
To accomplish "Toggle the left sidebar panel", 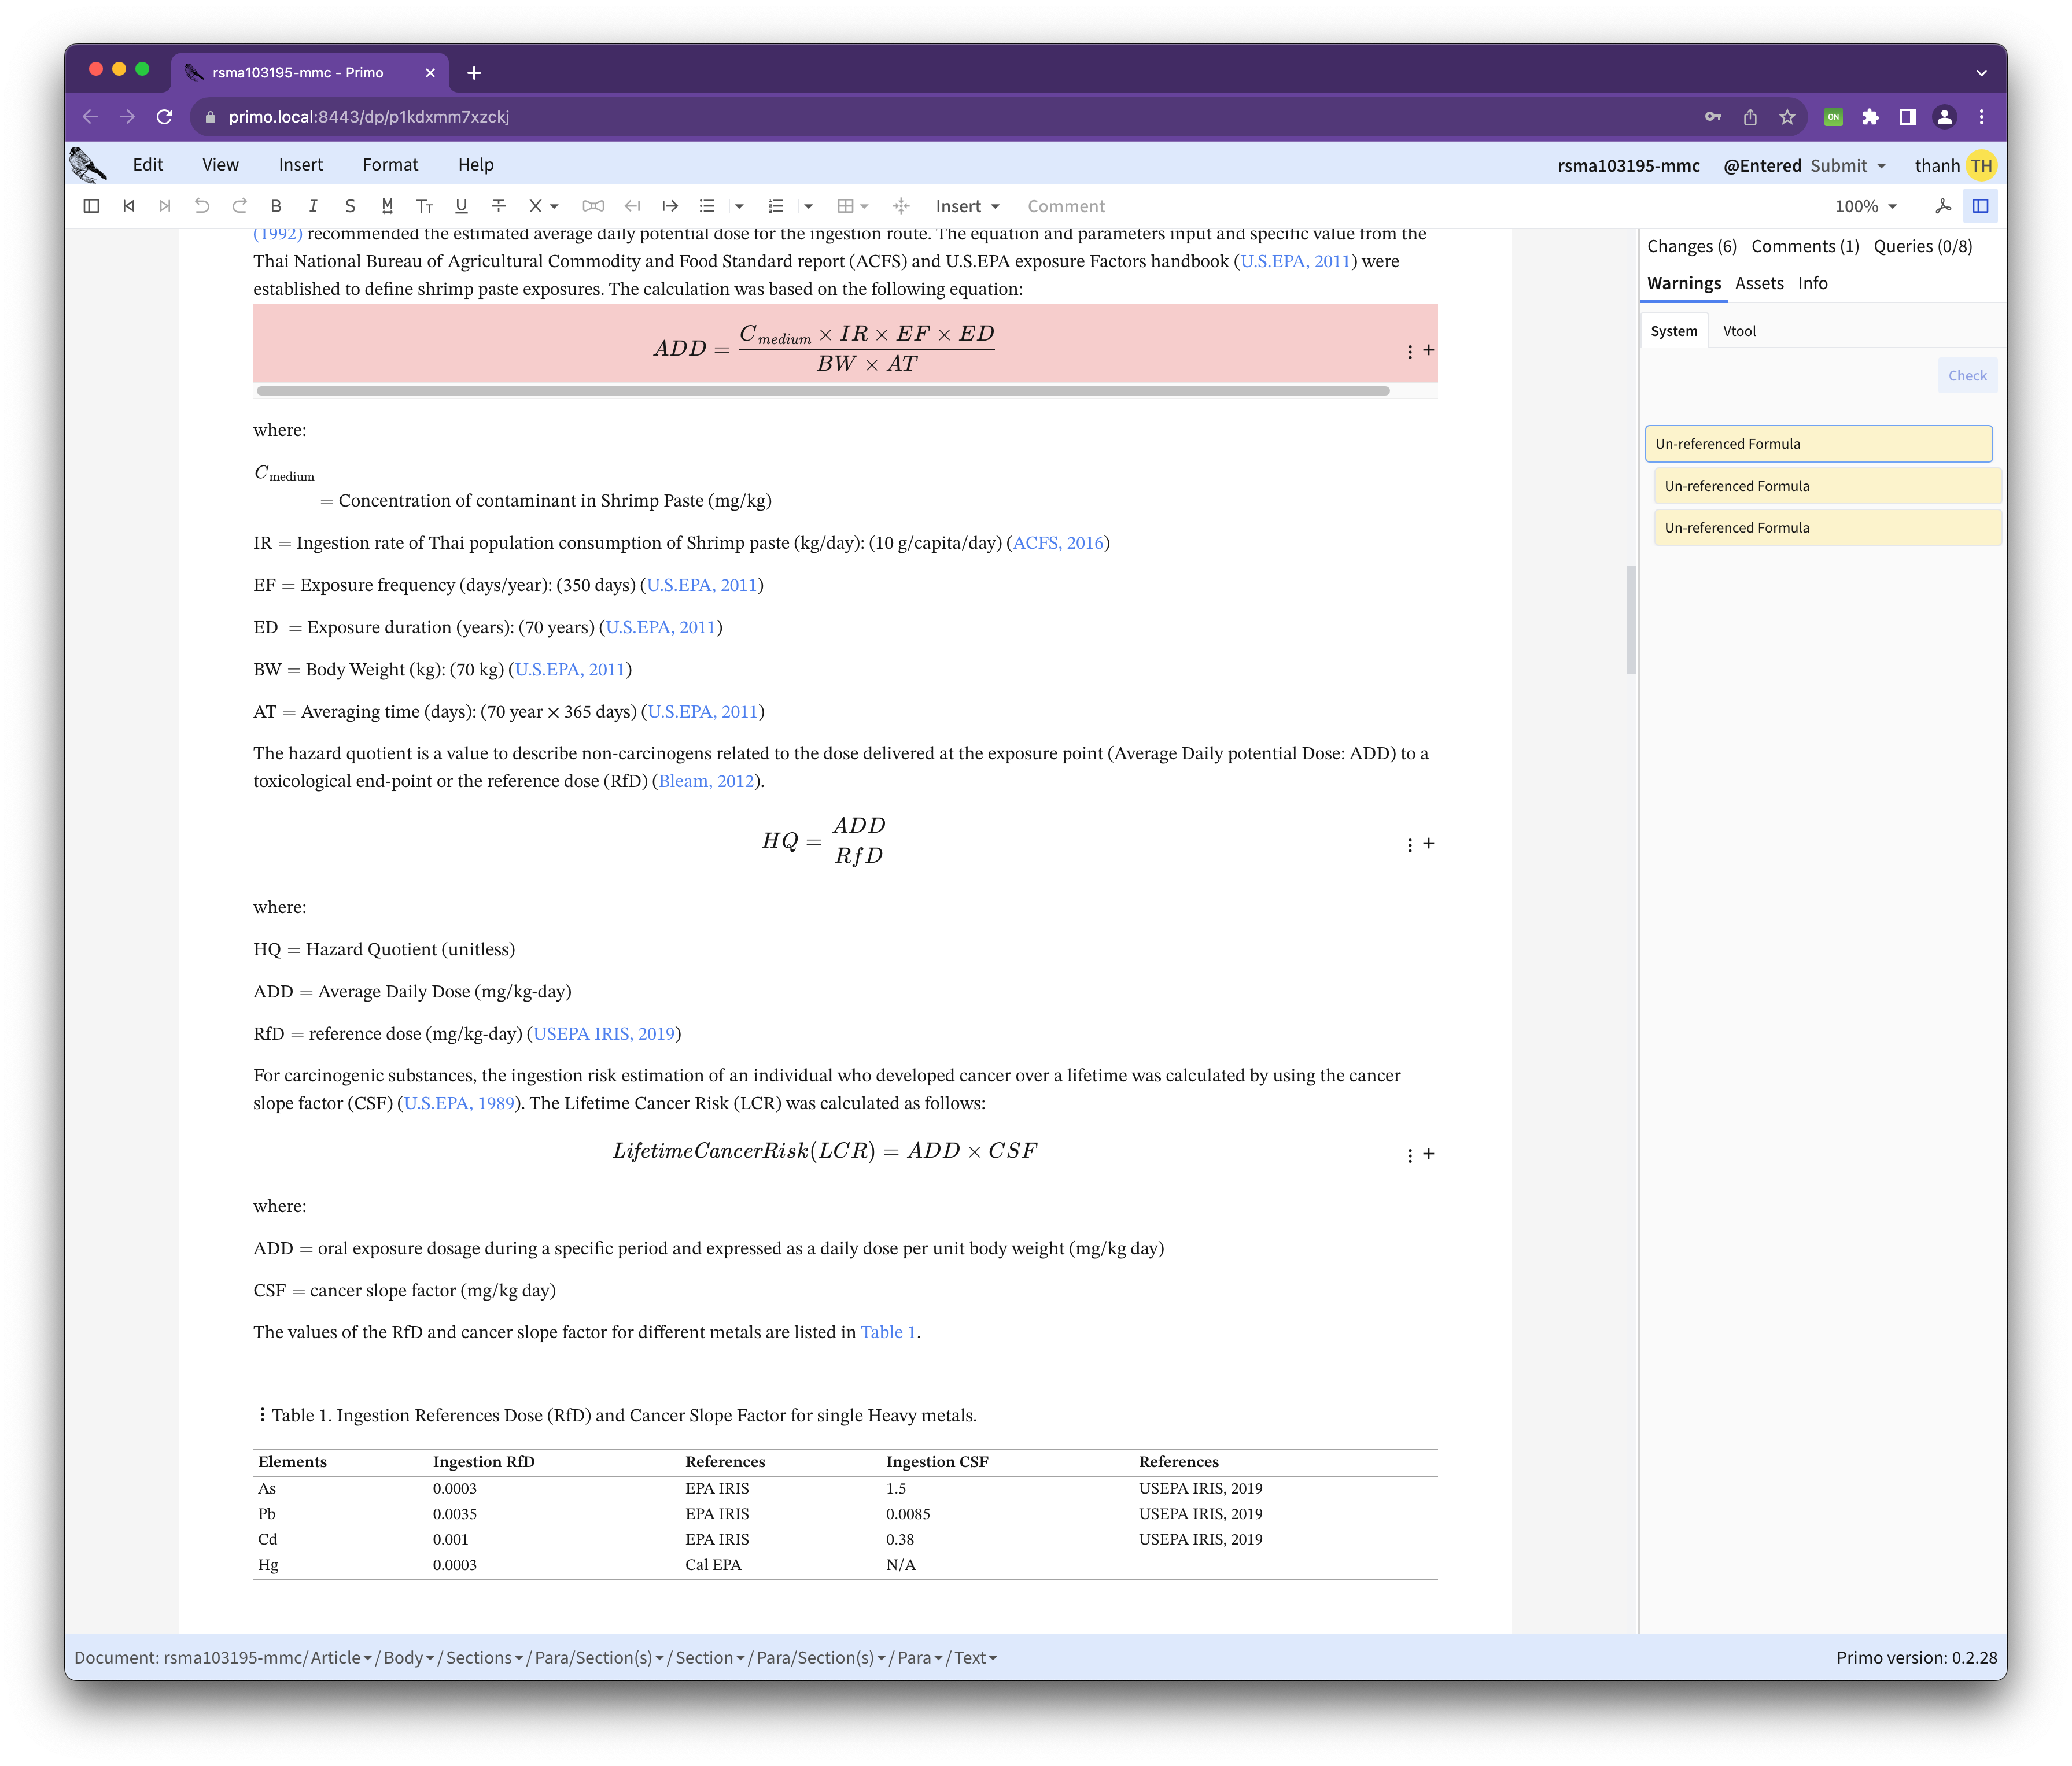I will pyautogui.click(x=91, y=206).
